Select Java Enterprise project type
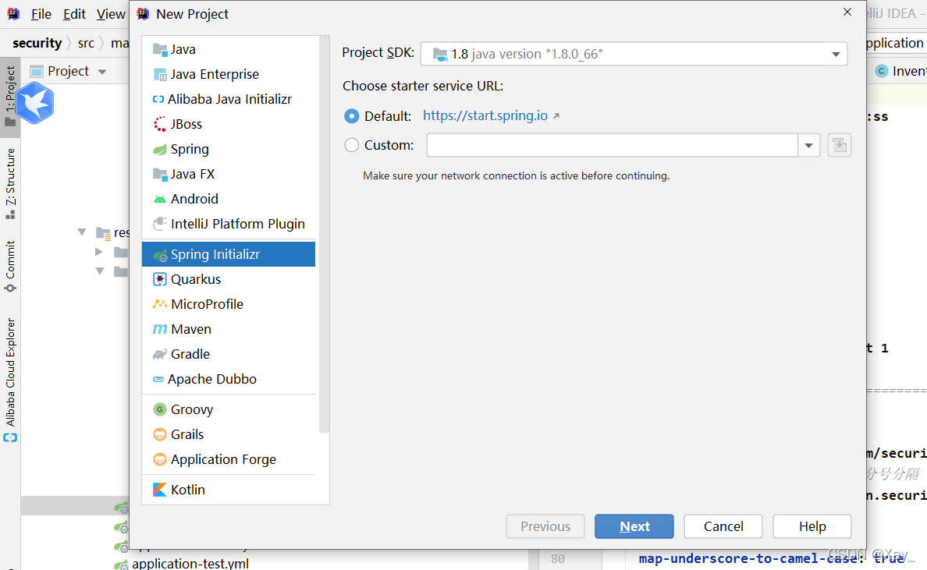Screen dimensions: 927x570 (228, 74)
